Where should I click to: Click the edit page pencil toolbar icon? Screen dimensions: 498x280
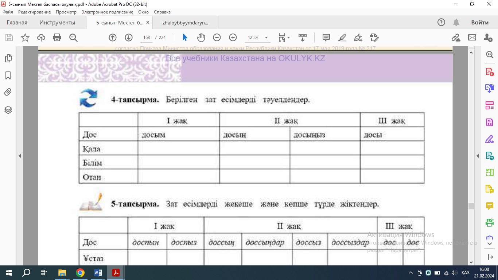point(374,38)
